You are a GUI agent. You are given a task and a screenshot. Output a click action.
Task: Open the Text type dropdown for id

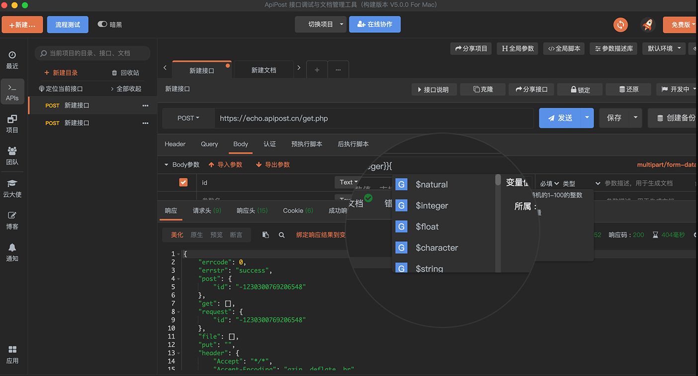click(349, 182)
